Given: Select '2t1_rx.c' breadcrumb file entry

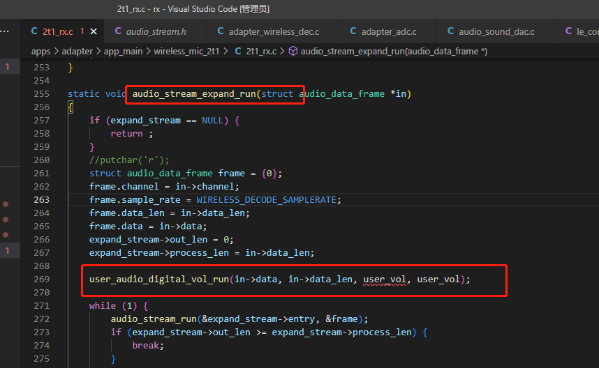Looking at the screenshot, I should click(261, 52).
